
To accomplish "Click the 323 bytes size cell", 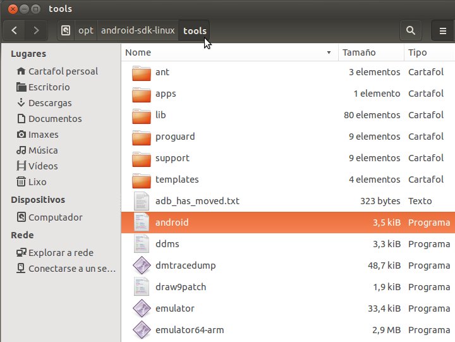I will pyautogui.click(x=380, y=201).
